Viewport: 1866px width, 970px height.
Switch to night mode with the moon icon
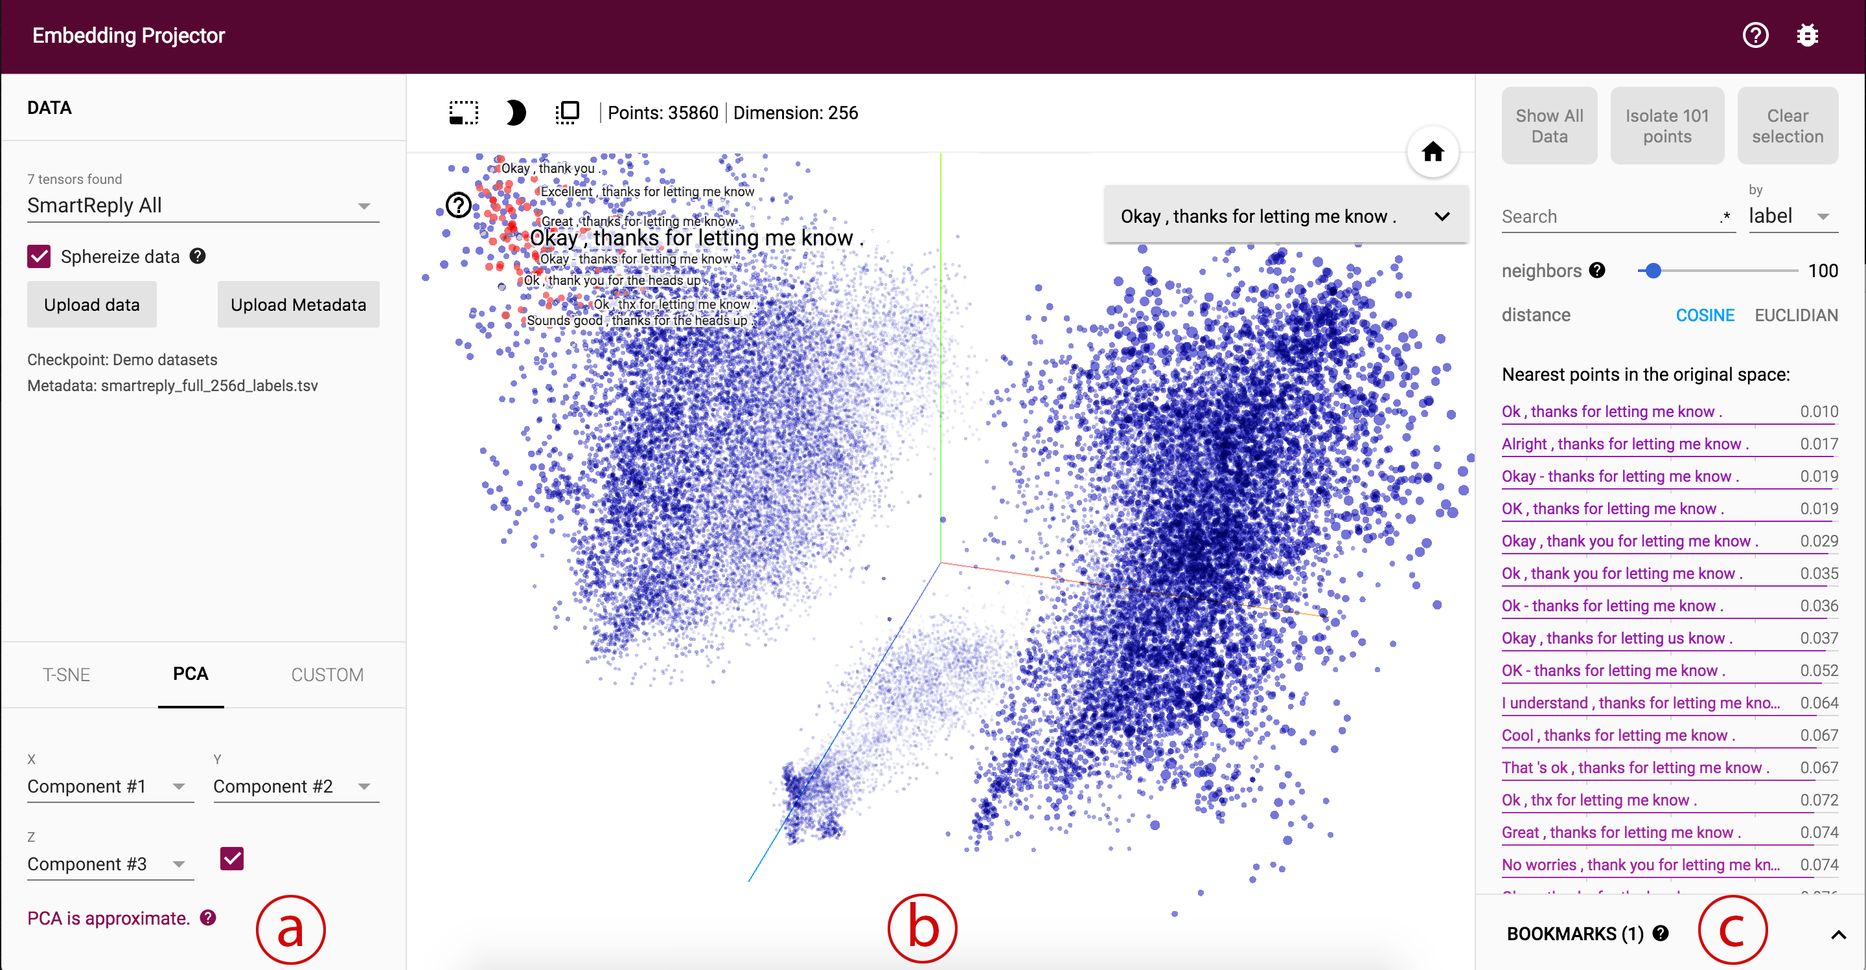coord(516,112)
